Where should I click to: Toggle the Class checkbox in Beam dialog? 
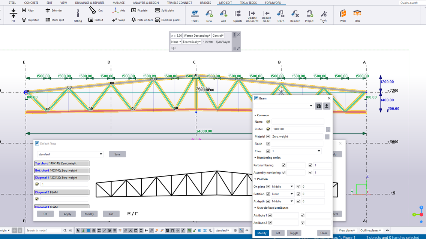(x=268, y=151)
